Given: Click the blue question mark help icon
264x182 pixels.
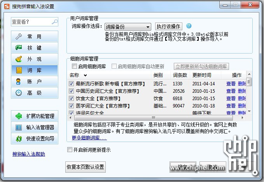Looking at the screenshot, I should (x=189, y=26).
